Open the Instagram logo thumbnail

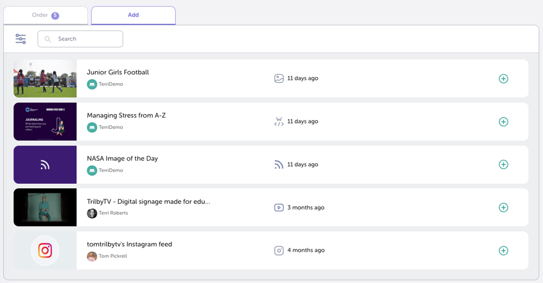tap(45, 251)
